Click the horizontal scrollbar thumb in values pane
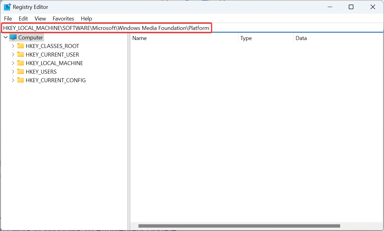 pyautogui.click(x=239, y=226)
